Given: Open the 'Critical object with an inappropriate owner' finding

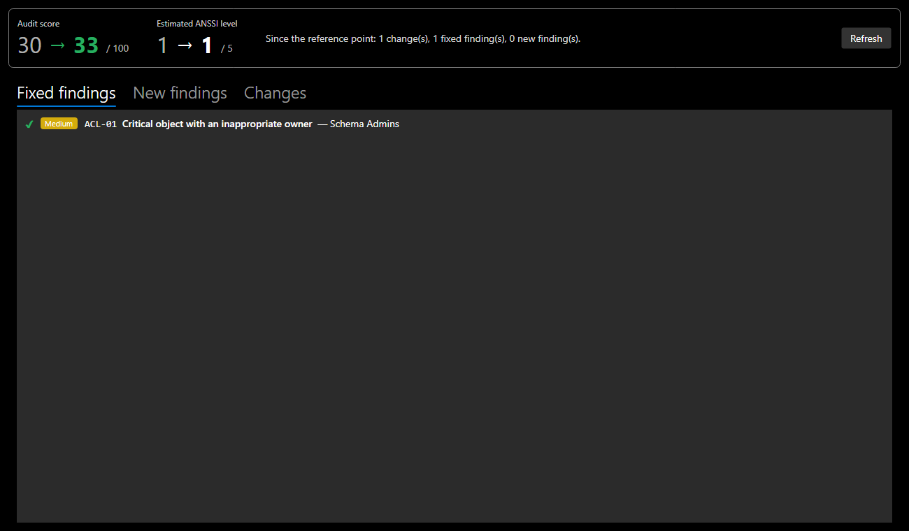Looking at the screenshot, I should coord(217,124).
